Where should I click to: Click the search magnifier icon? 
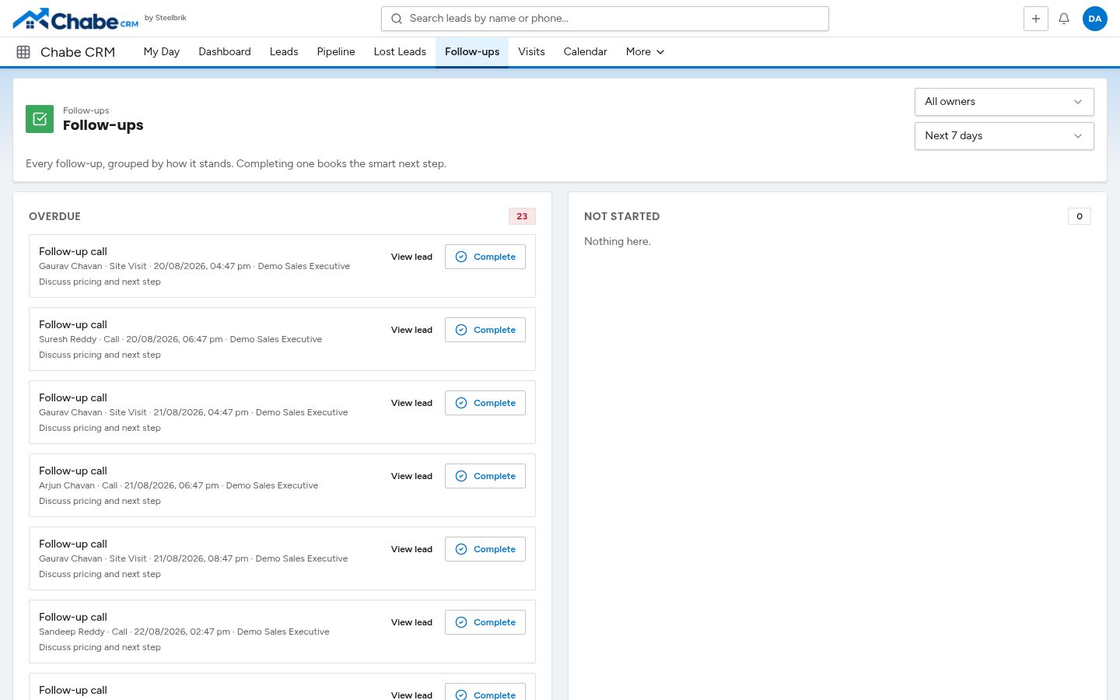tap(397, 19)
